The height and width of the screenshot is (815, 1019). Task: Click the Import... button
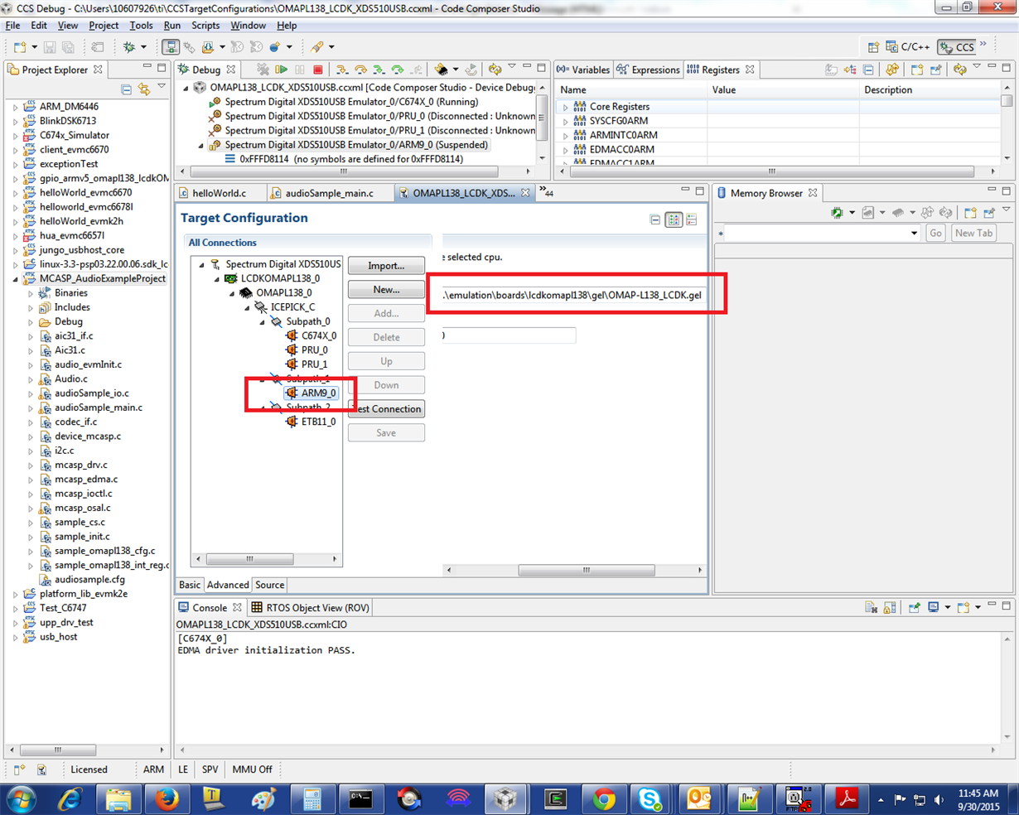pyautogui.click(x=386, y=266)
